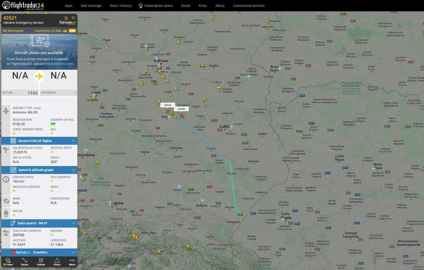Open the 3D view

coord(8,262)
